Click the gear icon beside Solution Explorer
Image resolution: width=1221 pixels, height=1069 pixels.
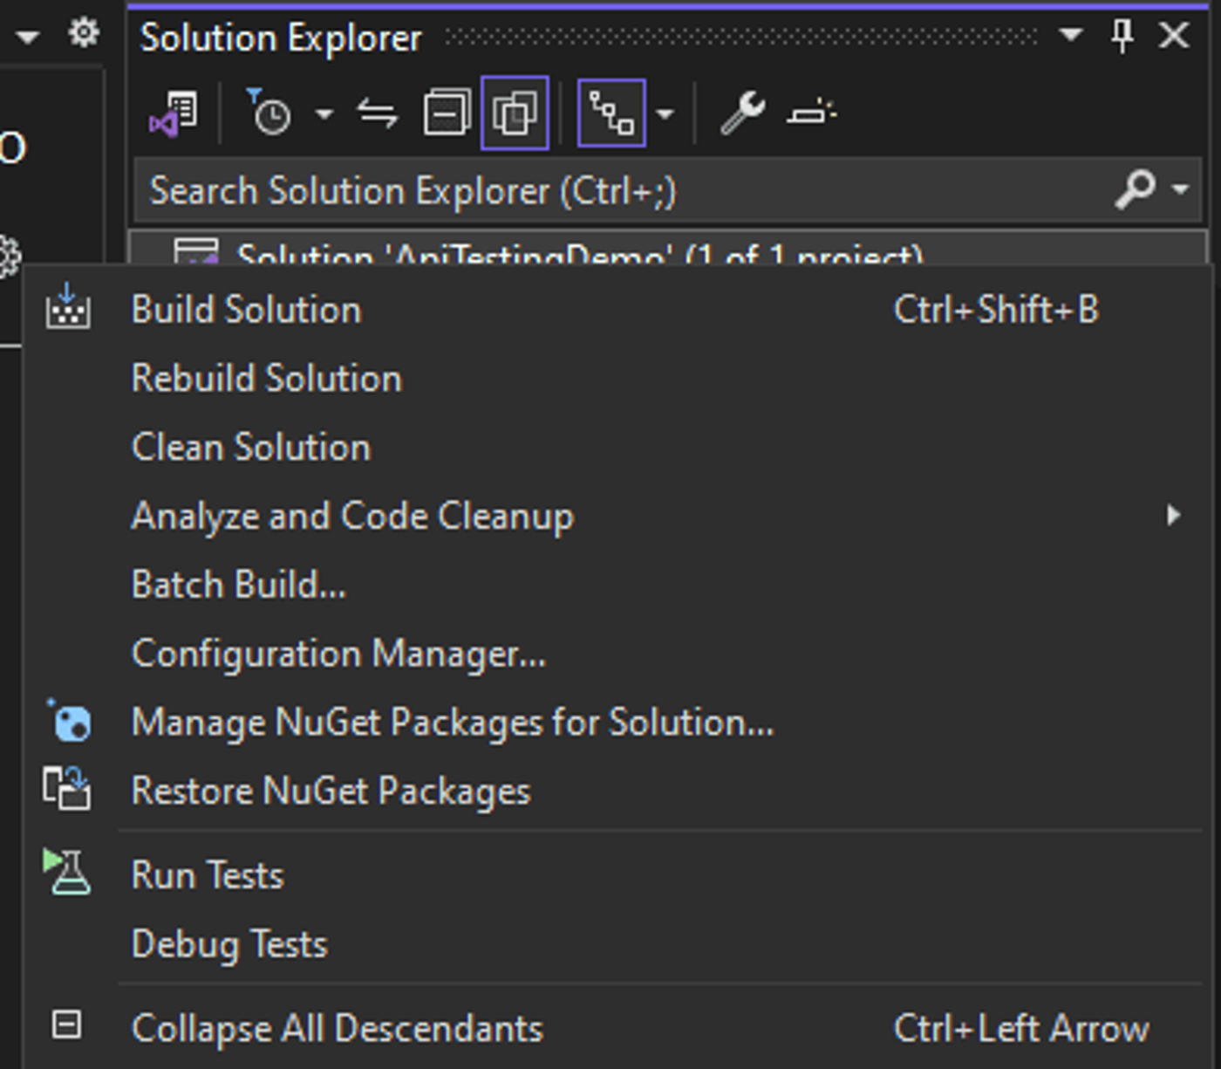[84, 34]
